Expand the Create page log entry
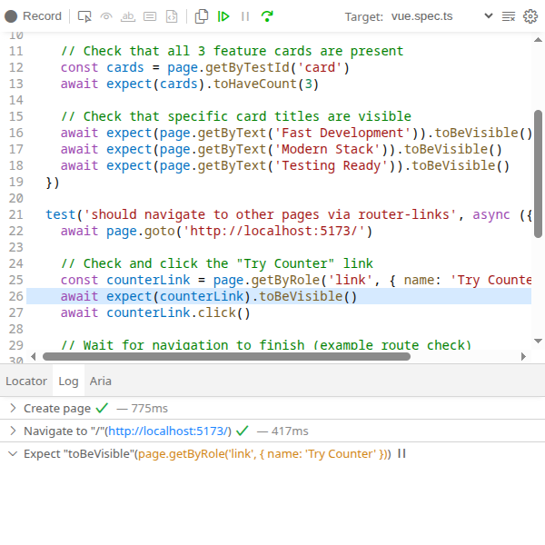 tap(13, 409)
